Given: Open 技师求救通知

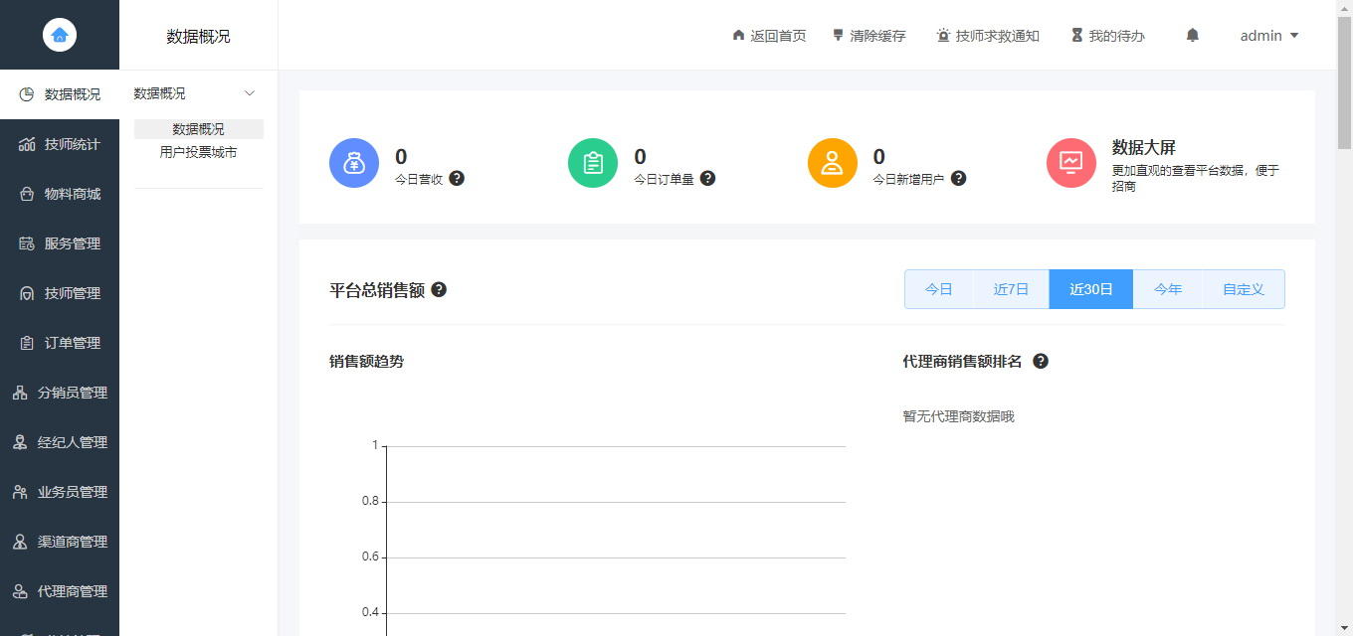Looking at the screenshot, I should tap(988, 36).
